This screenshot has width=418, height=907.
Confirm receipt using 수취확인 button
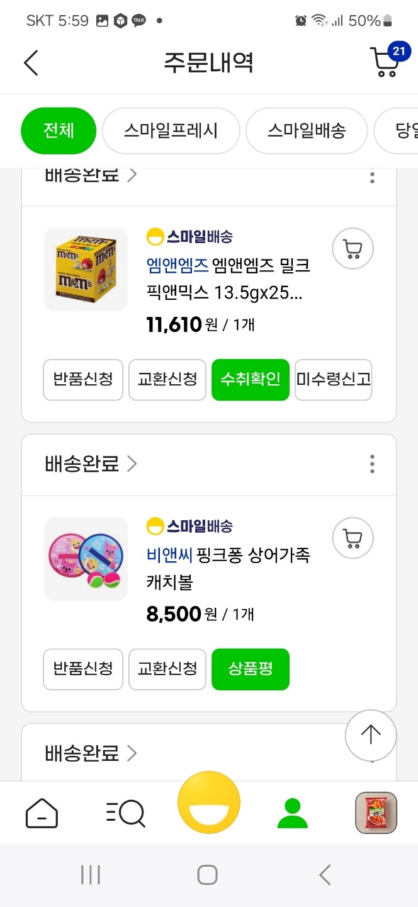click(x=251, y=379)
